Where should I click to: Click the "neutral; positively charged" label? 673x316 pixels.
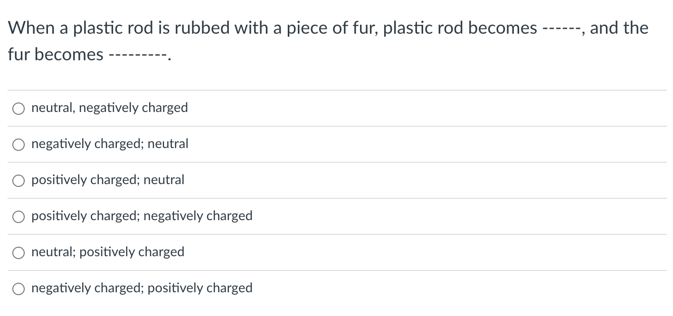pos(107,252)
